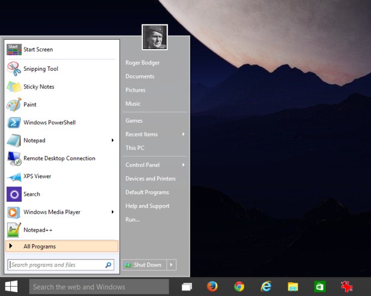Open the Shut Down options arrow
The width and height of the screenshot is (371, 296).
[171, 265]
